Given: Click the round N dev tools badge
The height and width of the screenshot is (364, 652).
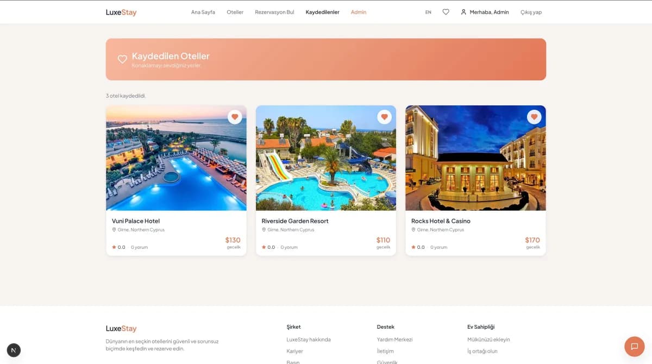Looking at the screenshot, I should pos(14,350).
